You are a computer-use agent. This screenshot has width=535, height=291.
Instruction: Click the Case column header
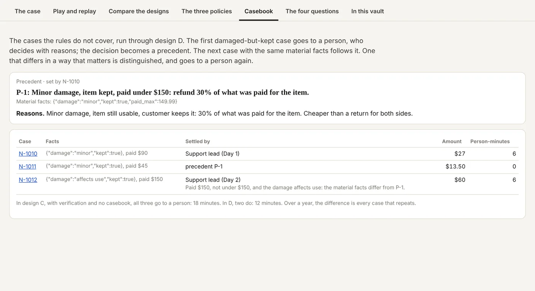pos(25,141)
